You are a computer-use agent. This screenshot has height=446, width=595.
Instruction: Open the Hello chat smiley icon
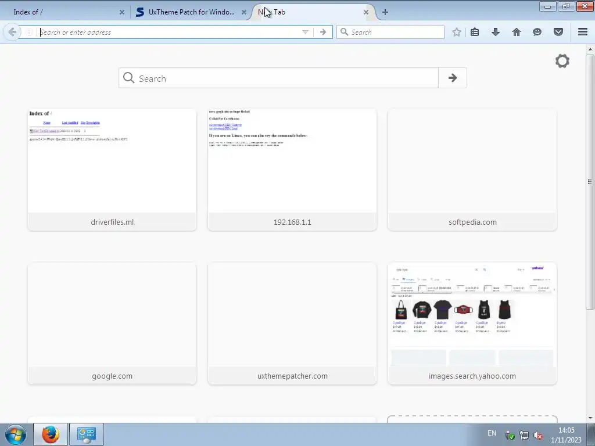tap(537, 33)
